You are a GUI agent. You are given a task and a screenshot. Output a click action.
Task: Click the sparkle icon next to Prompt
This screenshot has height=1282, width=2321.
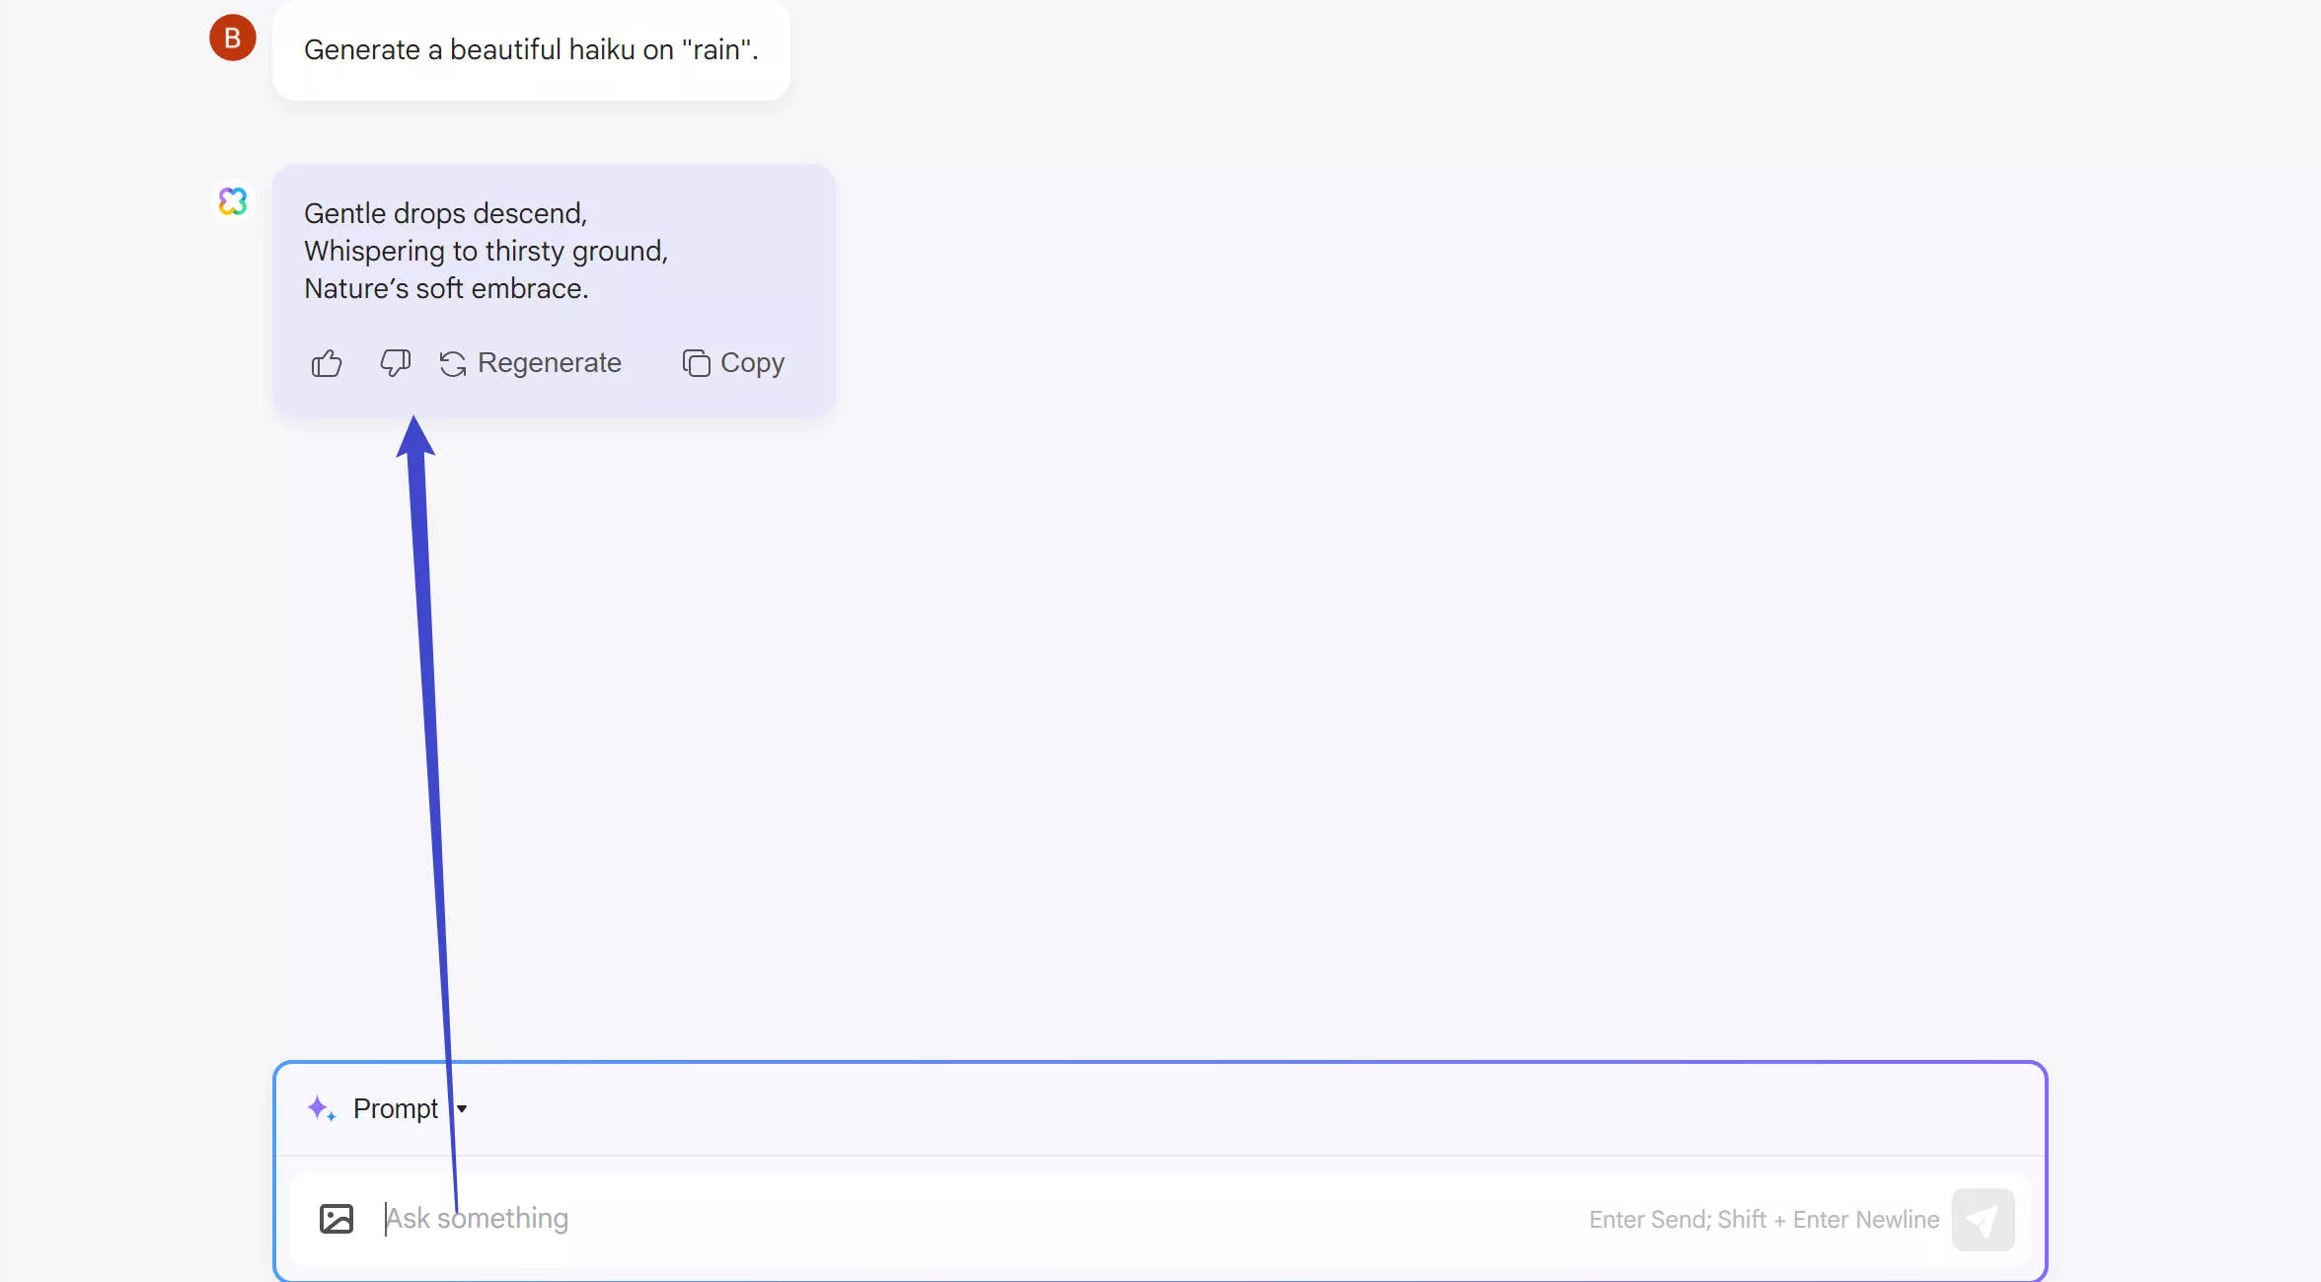pyautogui.click(x=320, y=1108)
